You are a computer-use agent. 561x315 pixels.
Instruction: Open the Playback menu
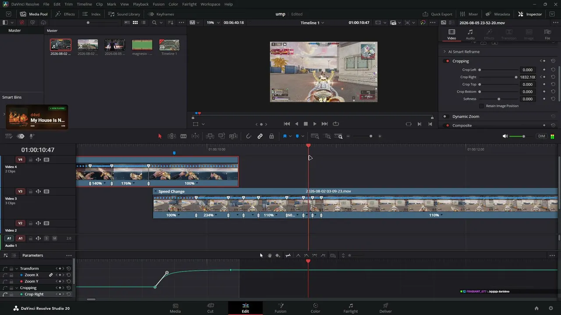pos(141,4)
